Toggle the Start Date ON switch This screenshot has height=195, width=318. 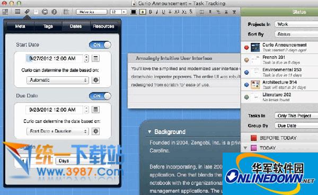pyautogui.click(x=100, y=45)
